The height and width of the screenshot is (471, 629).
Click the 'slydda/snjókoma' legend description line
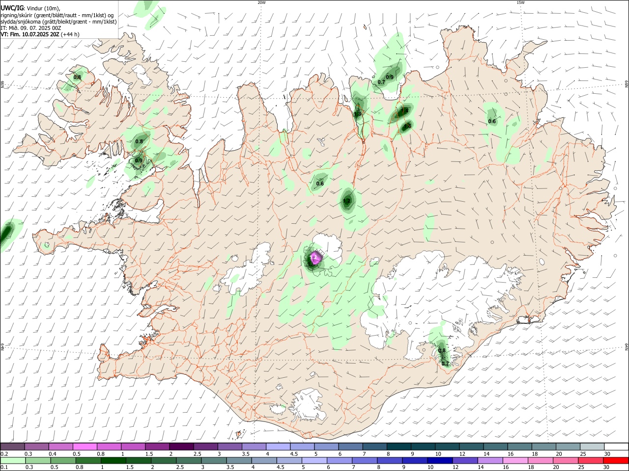click(x=58, y=22)
